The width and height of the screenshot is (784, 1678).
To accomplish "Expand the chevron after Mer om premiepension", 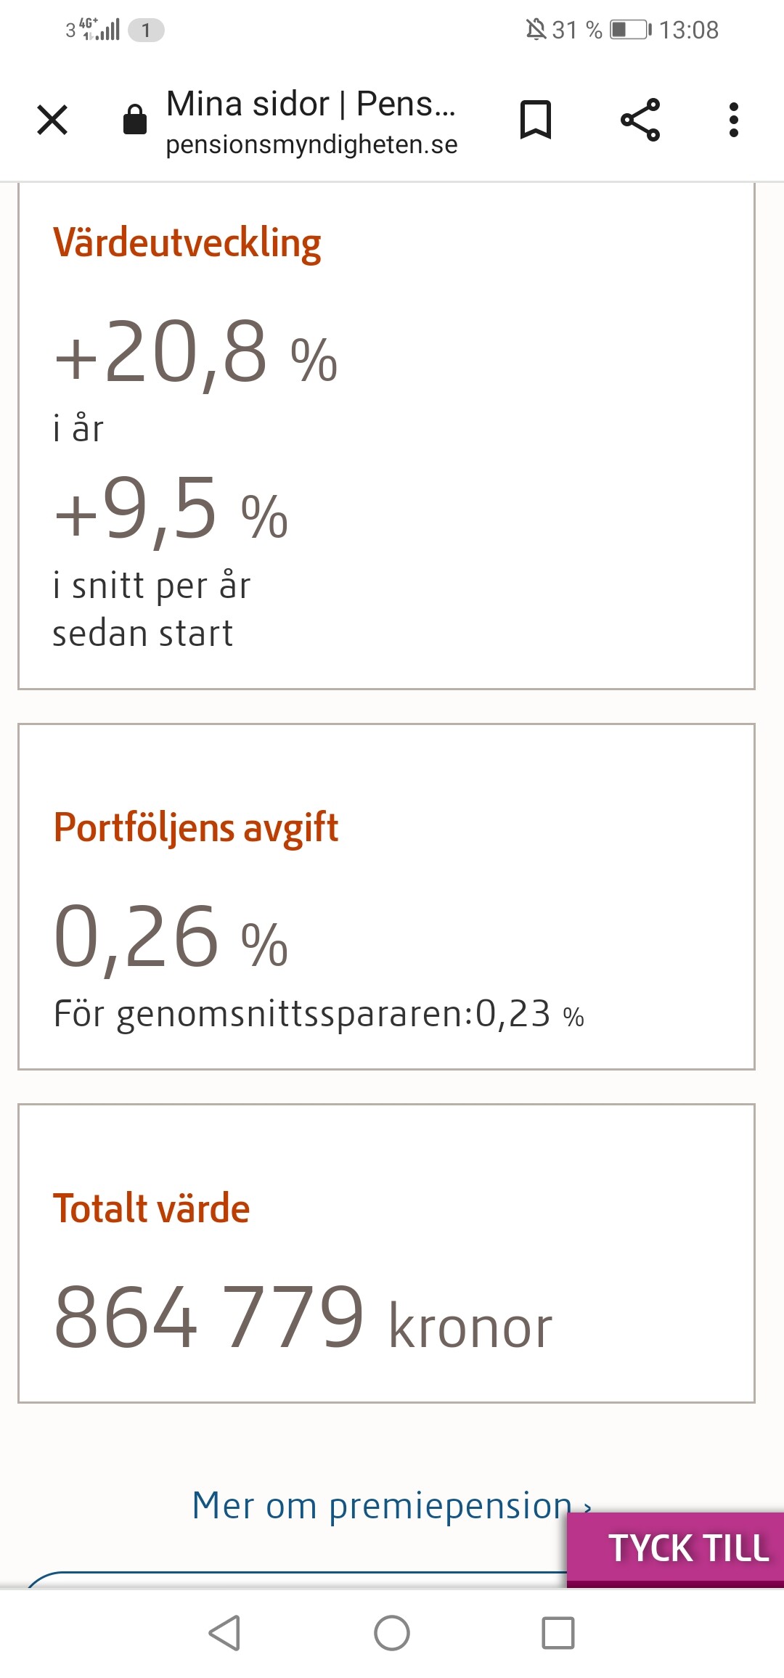I will [x=587, y=1508].
